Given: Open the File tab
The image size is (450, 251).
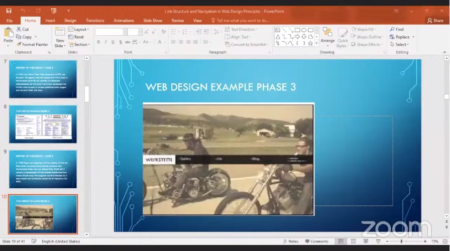Looking at the screenshot, I should [x=10, y=21].
